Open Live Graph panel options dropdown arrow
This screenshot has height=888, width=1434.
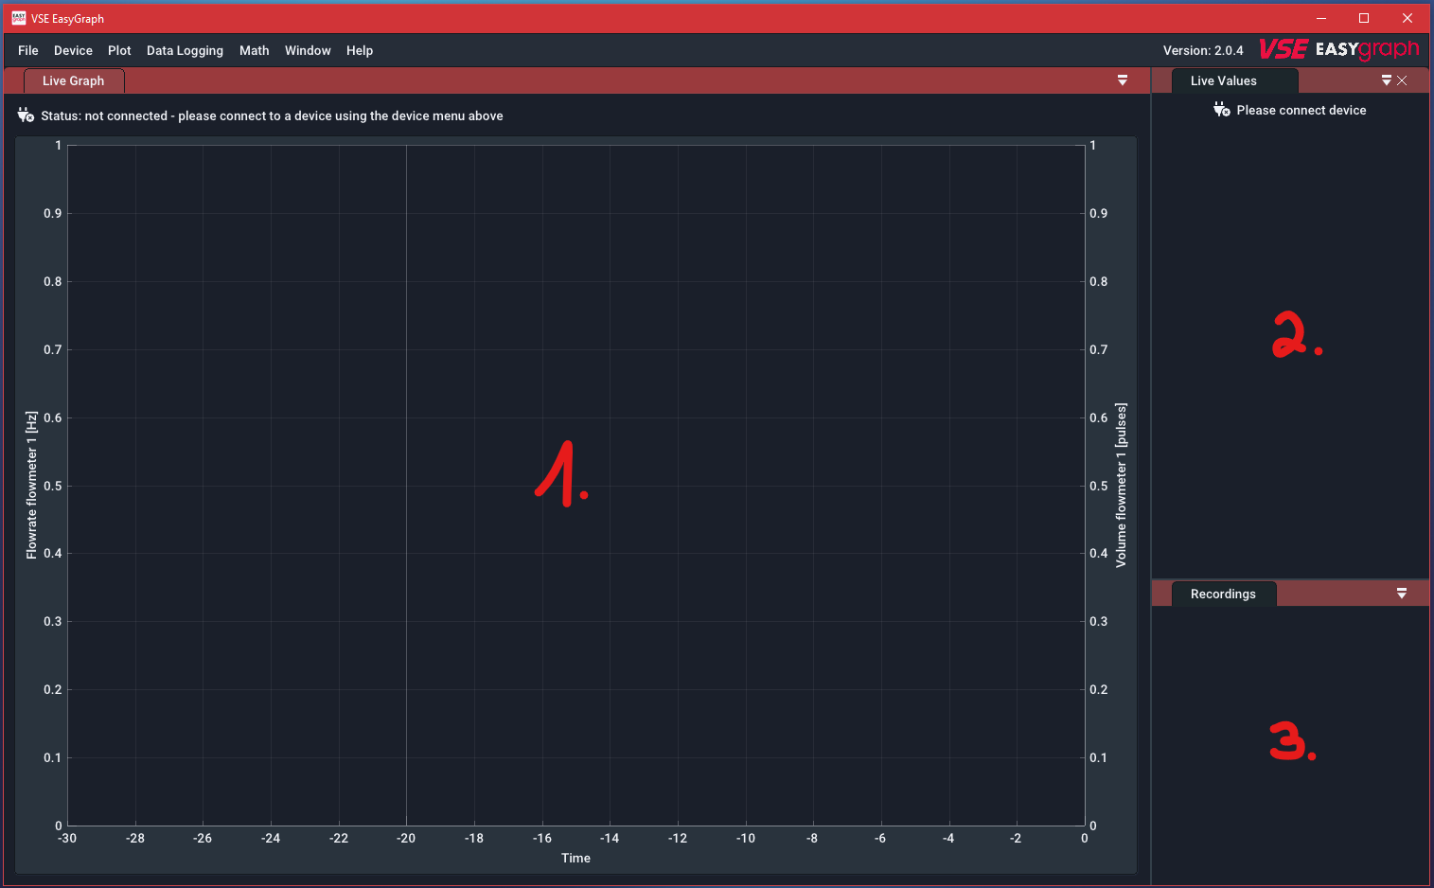click(1123, 80)
